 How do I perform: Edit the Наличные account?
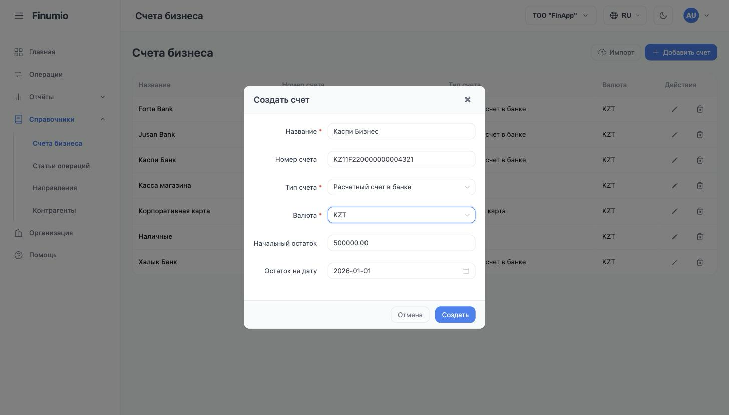click(x=675, y=237)
